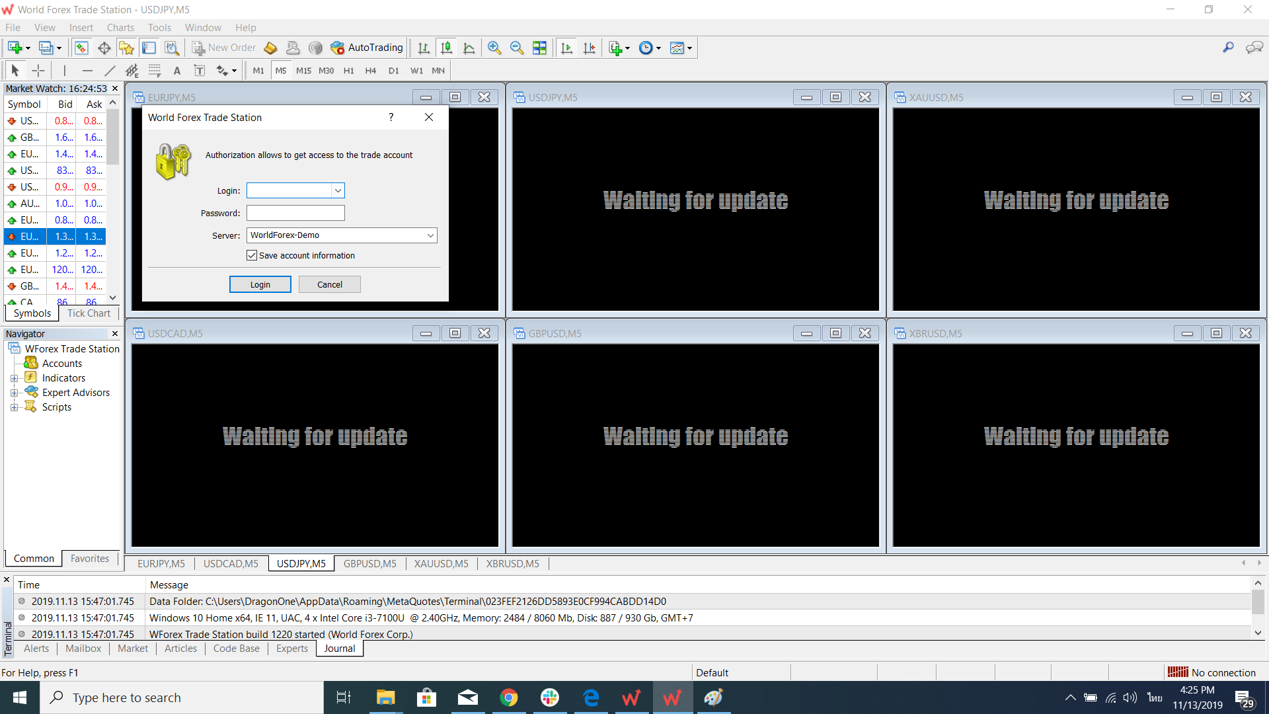Viewport: 1269px width, 714px height.
Task: Open the Periods clock icon
Action: [646, 48]
